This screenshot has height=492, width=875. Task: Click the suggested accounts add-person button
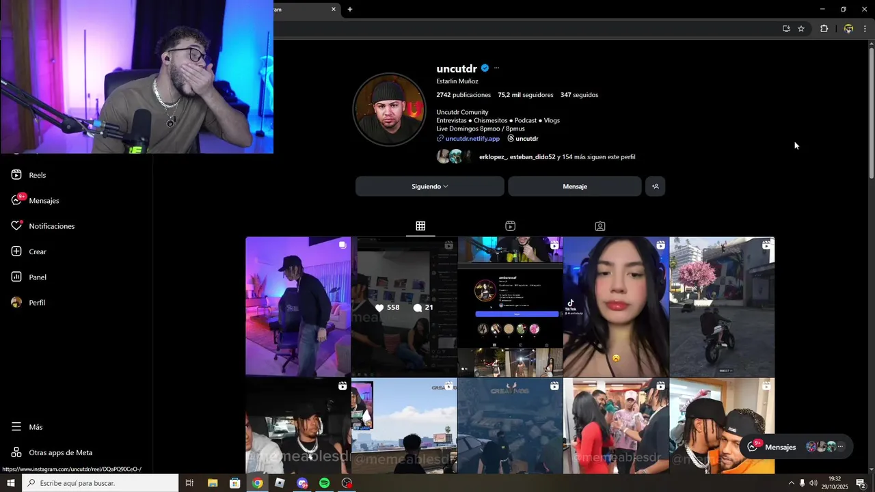point(655,187)
